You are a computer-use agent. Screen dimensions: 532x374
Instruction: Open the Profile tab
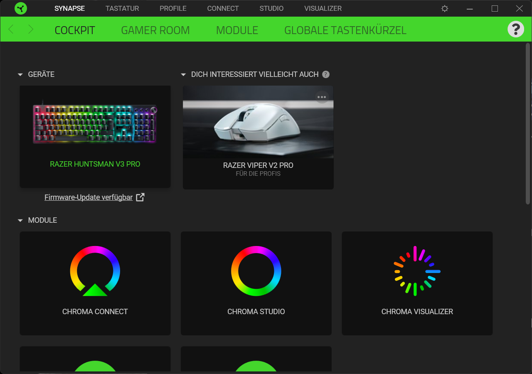pyautogui.click(x=173, y=8)
